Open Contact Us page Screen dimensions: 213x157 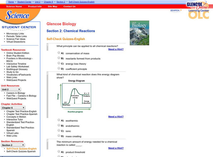tap(69, 7)
